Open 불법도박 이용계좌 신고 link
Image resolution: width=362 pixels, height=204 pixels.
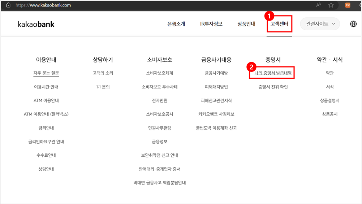[x=216, y=128]
